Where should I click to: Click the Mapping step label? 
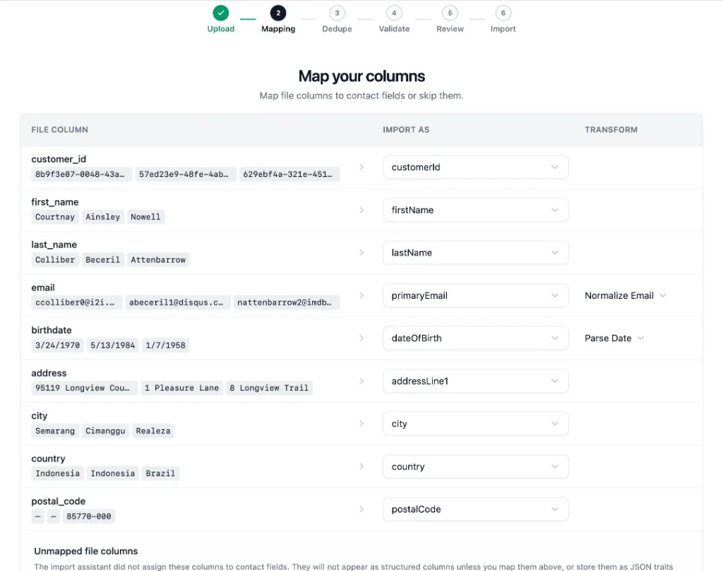click(278, 29)
